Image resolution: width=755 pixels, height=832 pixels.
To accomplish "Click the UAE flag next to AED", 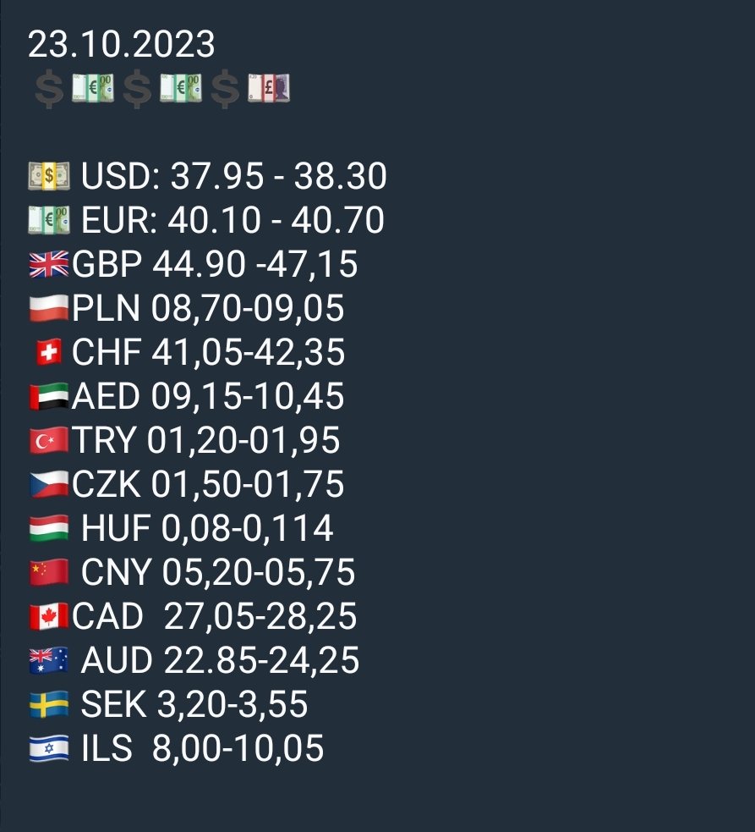I will 49,397.
